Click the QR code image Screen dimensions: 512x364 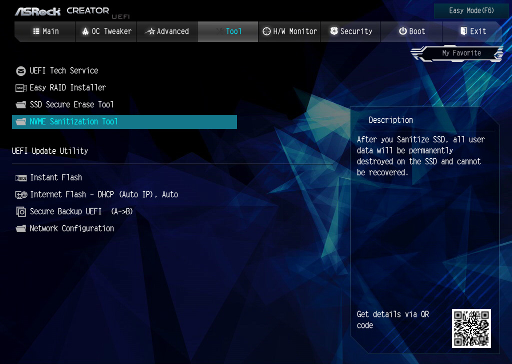click(471, 329)
